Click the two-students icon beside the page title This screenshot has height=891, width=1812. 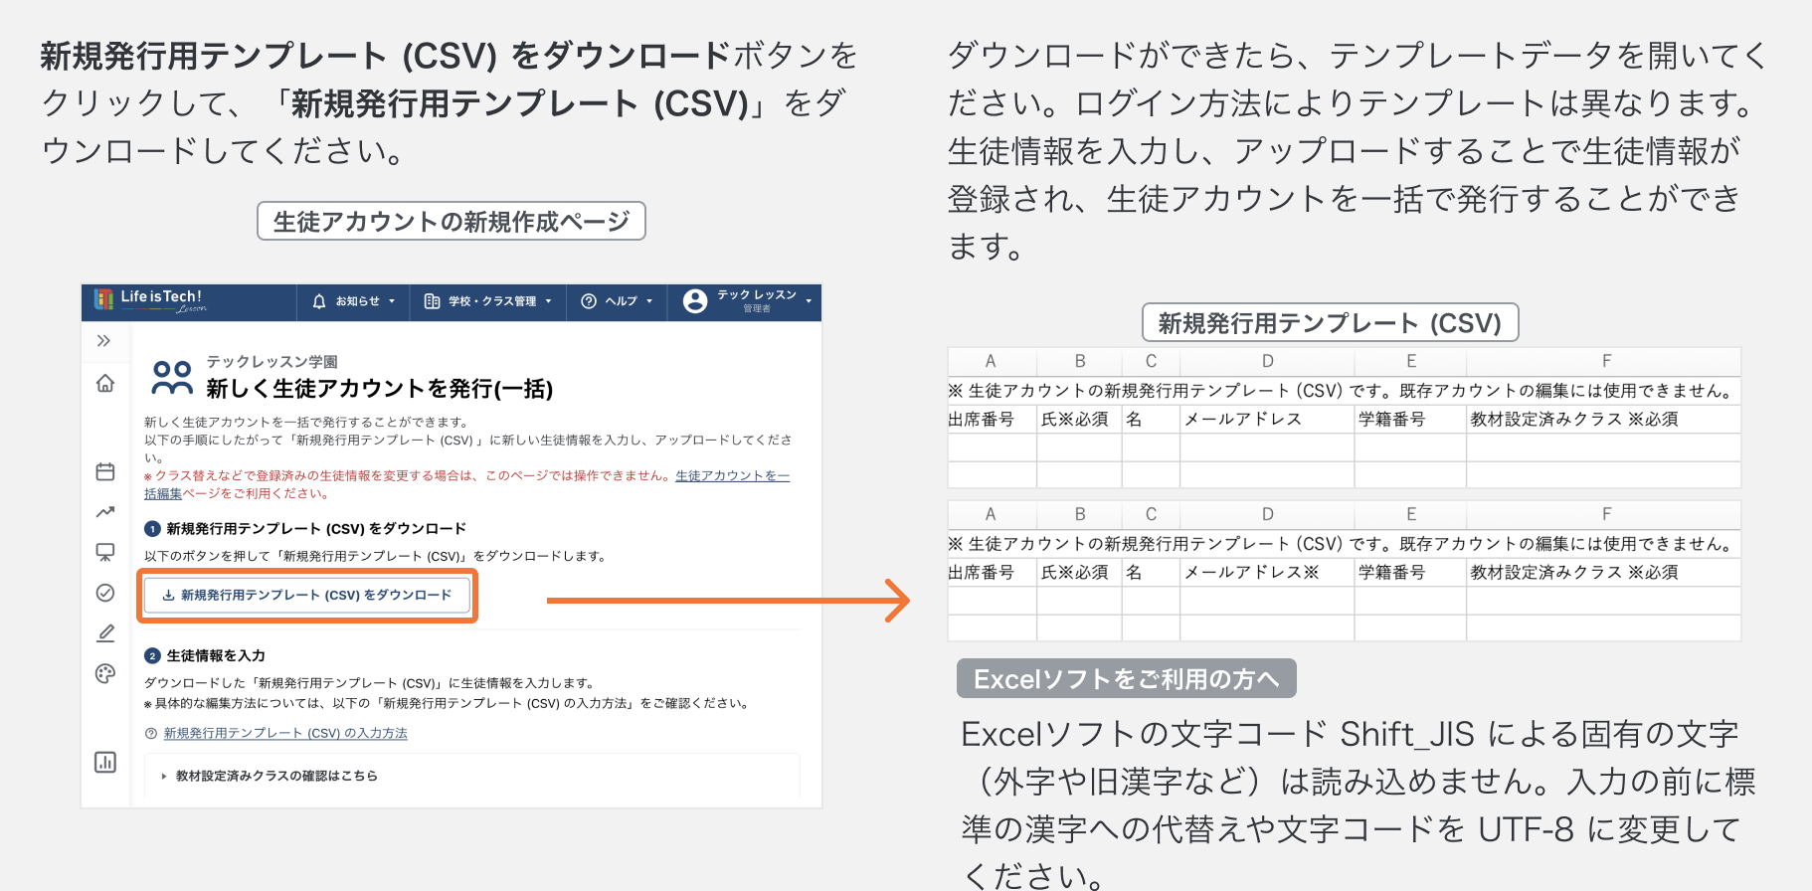click(172, 378)
